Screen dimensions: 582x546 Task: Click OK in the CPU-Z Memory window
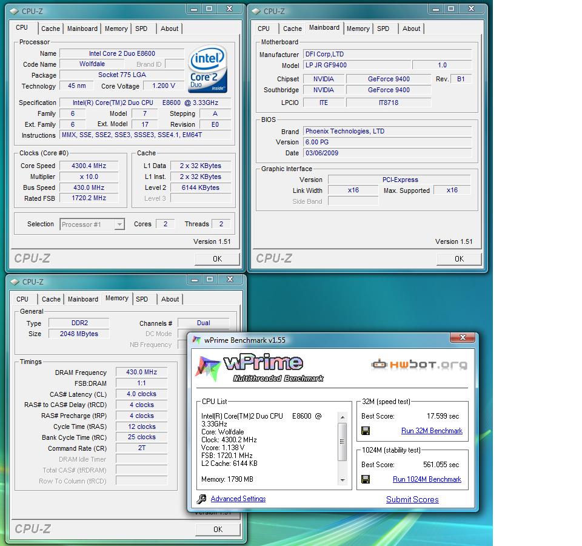(x=218, y=529)
